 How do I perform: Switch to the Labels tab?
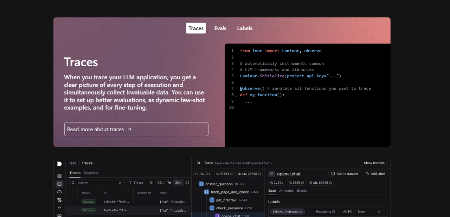[245, 28]
